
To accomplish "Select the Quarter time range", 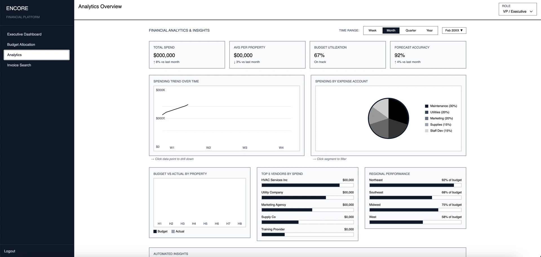I will coord(411,30).
